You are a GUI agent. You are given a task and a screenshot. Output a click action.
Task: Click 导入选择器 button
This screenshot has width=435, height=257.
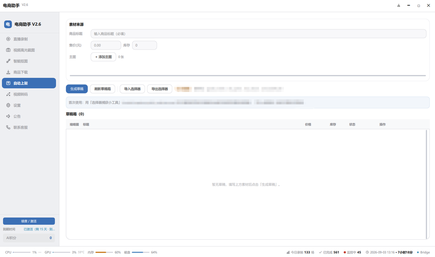(133, 89)
